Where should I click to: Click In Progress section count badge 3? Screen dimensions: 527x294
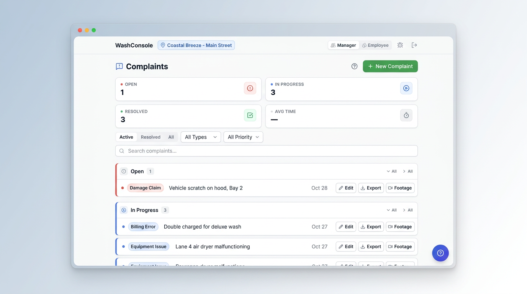[165, 210]
